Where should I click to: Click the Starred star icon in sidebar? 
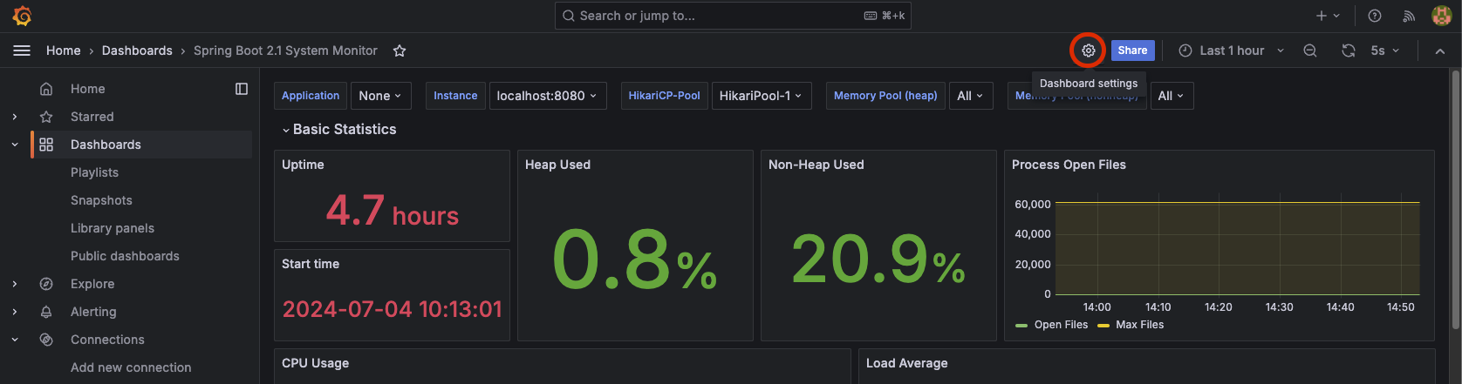pyautogui.click(x=46, y=117)
